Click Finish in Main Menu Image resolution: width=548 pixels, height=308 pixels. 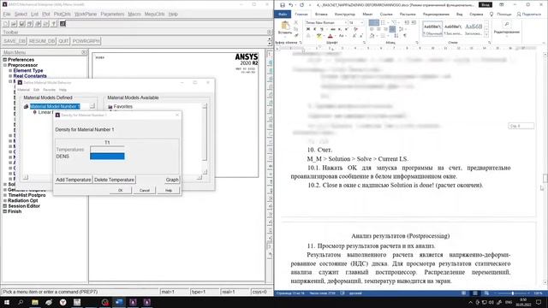click(15, 211)
